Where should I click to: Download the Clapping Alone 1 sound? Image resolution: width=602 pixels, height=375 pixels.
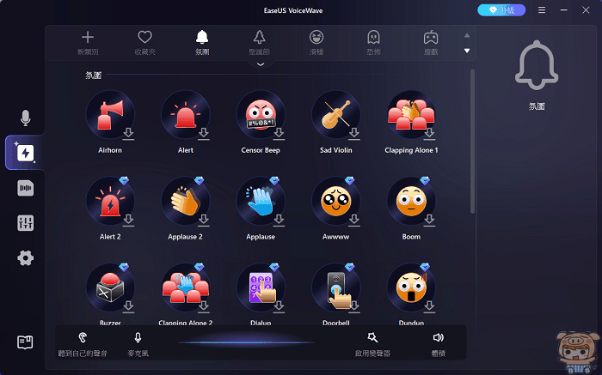point(430,134)
